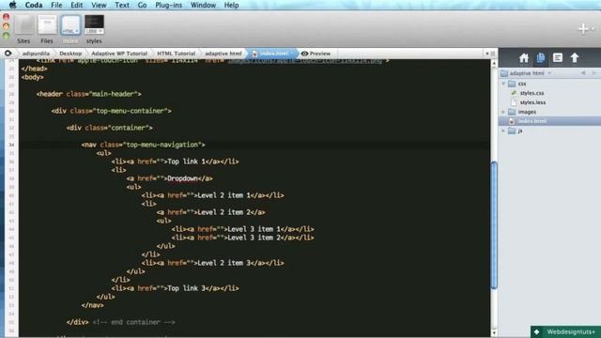Open the Text menu
The width and height of the screenshot is (601, 338).
pos(122,5)
